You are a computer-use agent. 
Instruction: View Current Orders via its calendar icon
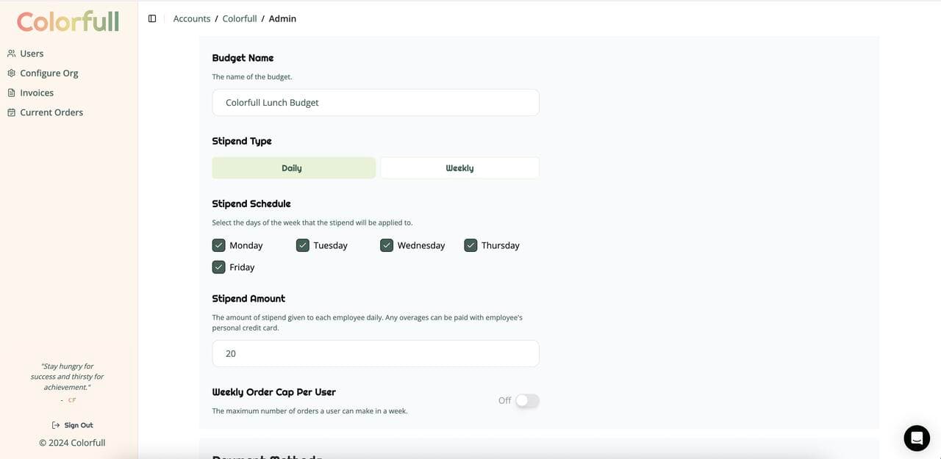(10, 112)
